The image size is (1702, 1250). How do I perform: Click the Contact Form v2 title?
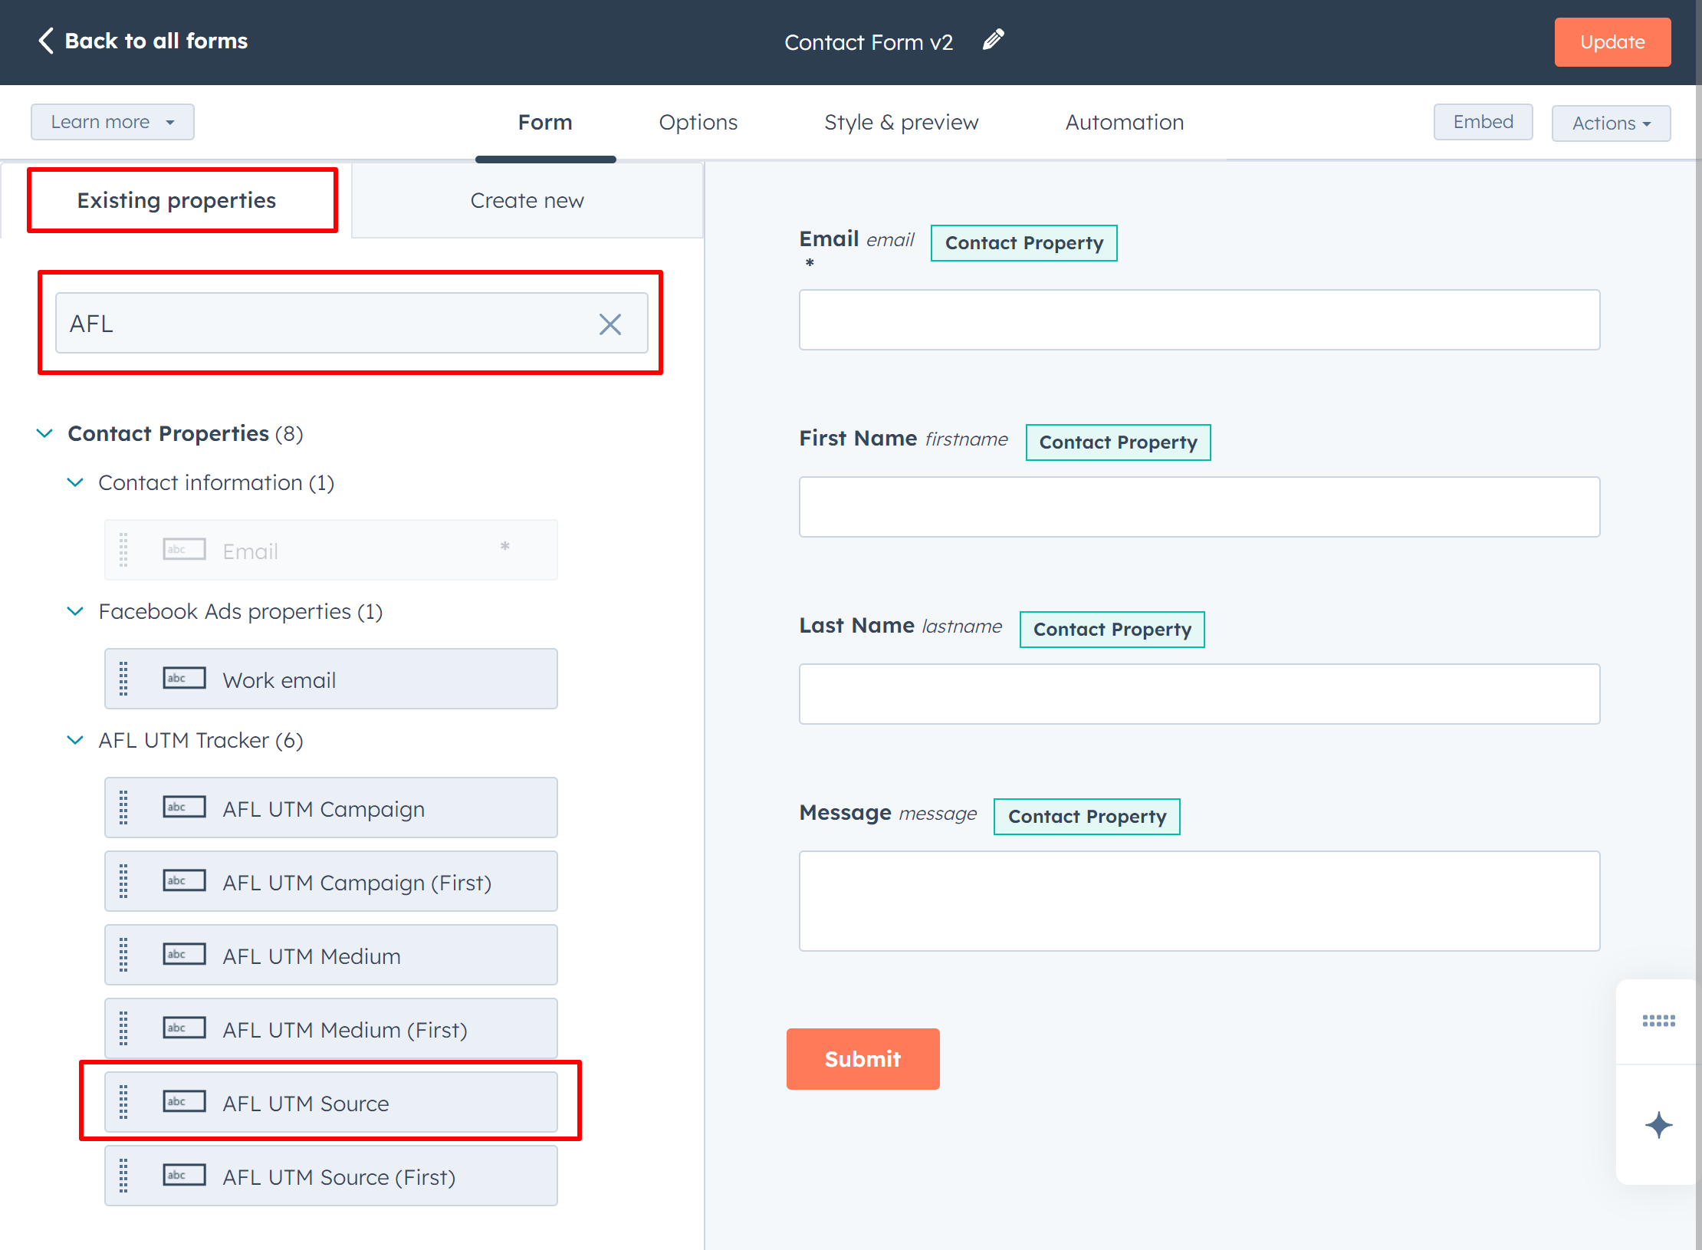[x=869, y=42]
